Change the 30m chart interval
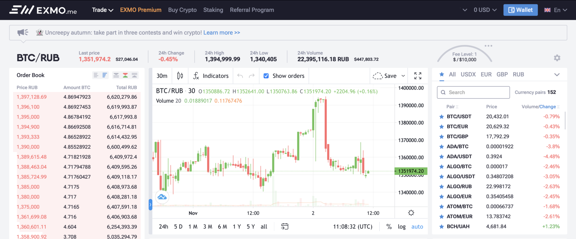This screenshot has height=239, width=576. point(162,76)
